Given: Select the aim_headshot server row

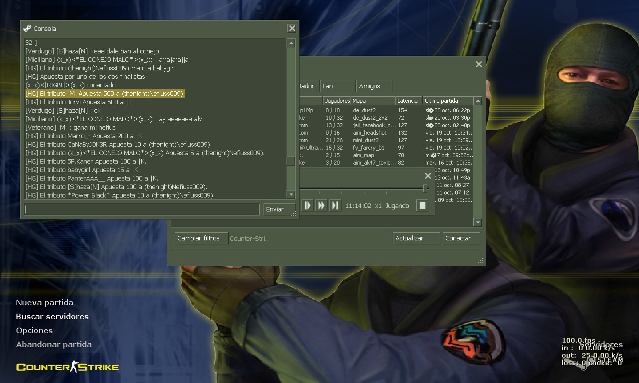Looking at the screenshot, I should [386, 133].
